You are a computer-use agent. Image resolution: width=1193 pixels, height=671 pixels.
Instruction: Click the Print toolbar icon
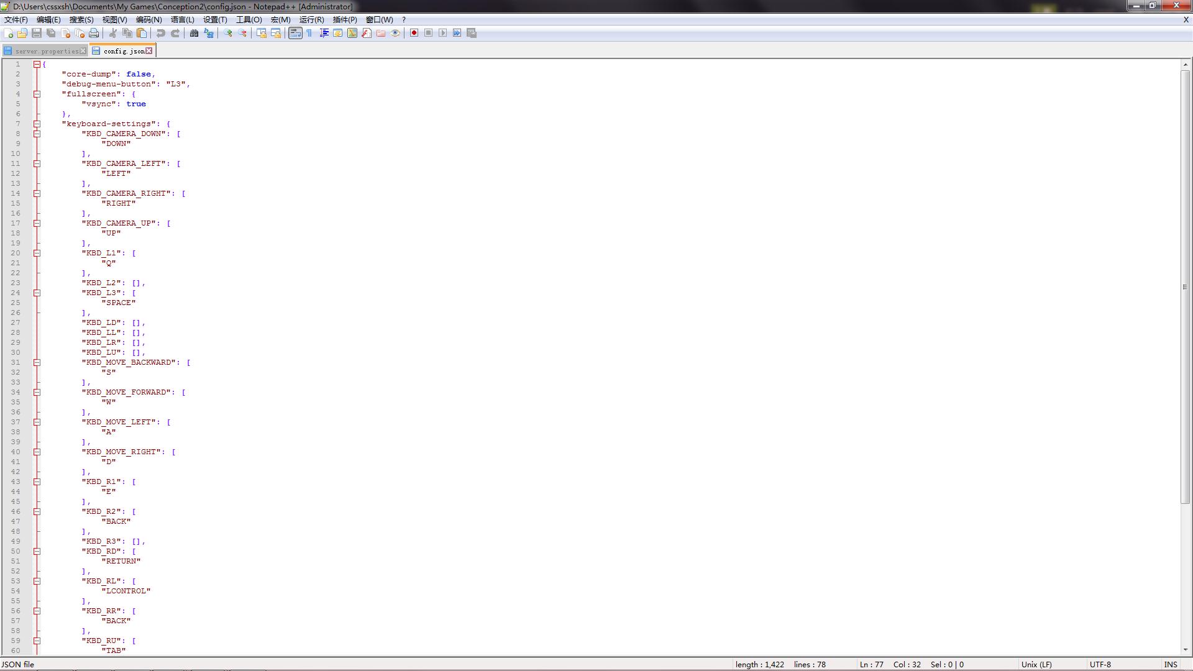(94, 33)
